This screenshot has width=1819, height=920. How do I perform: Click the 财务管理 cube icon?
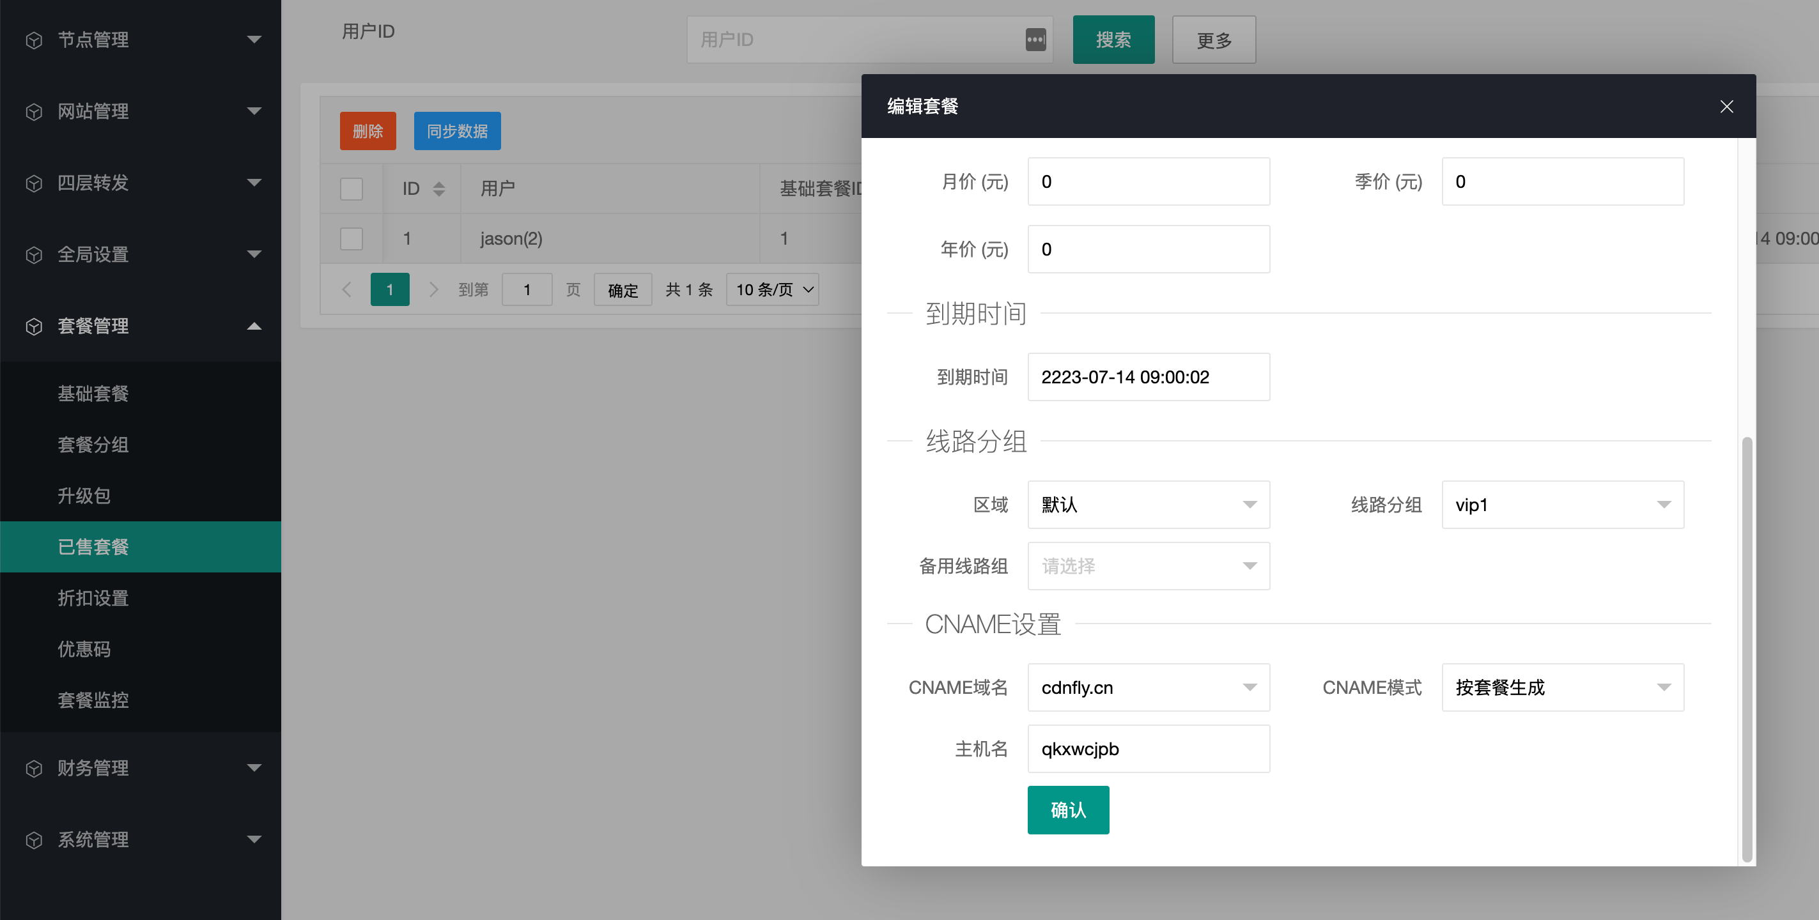34,768
